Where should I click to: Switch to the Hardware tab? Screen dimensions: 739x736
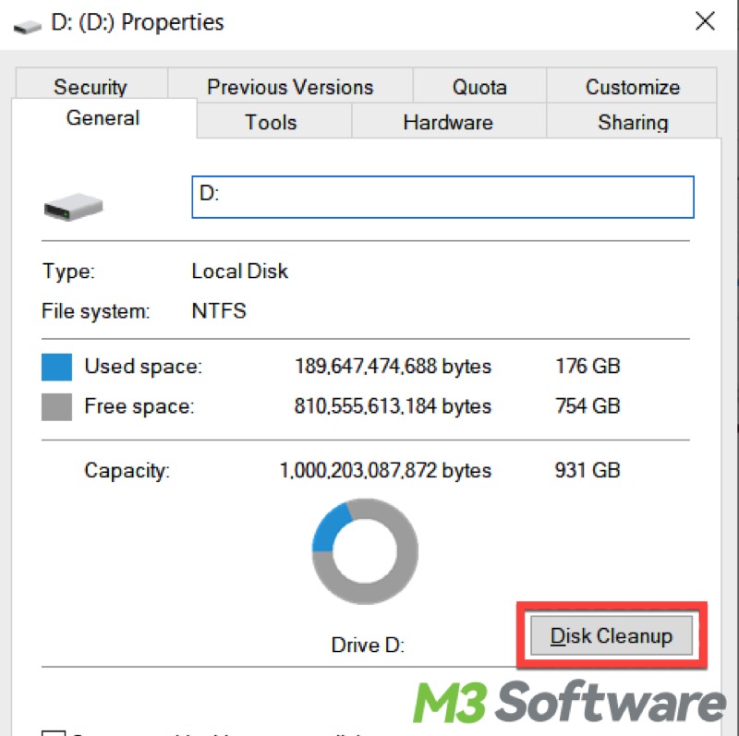(448, 122)
